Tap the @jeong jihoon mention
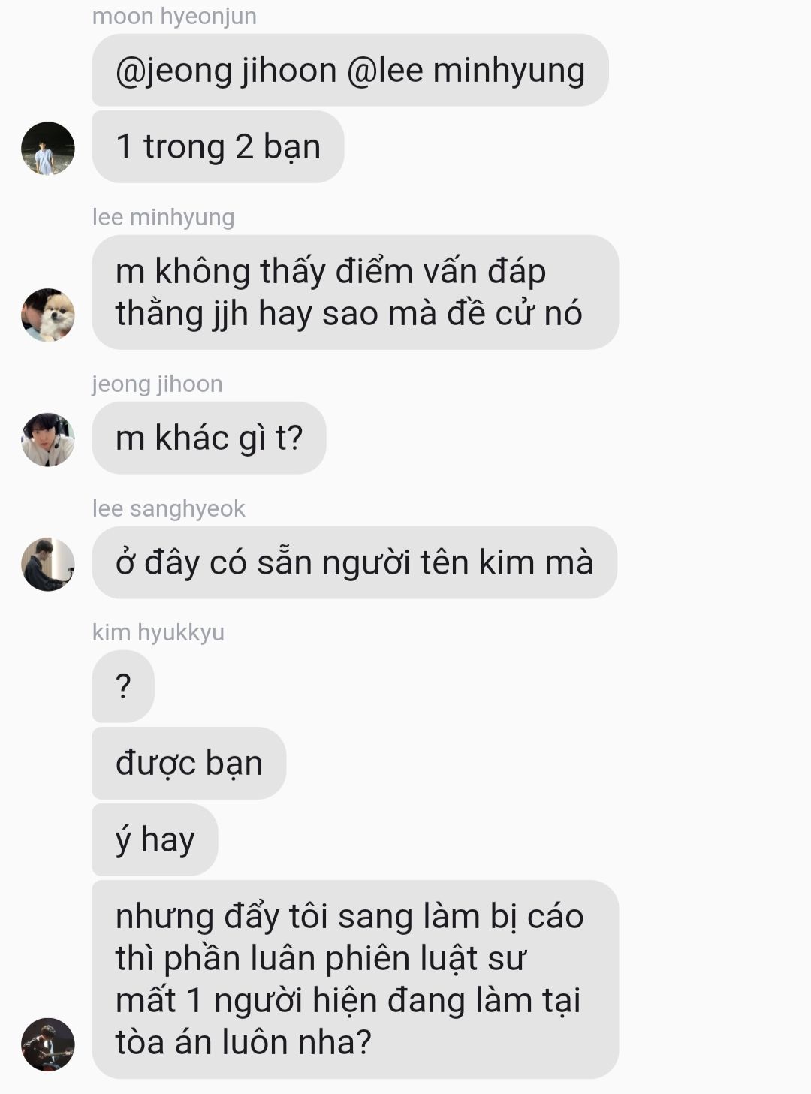Image resolution: width=811 pixels, height=1094 pixels. [x=226, y=71]
